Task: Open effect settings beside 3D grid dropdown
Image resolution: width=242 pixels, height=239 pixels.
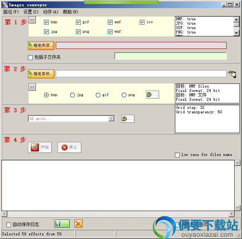Action: click(x=128, y=119)
